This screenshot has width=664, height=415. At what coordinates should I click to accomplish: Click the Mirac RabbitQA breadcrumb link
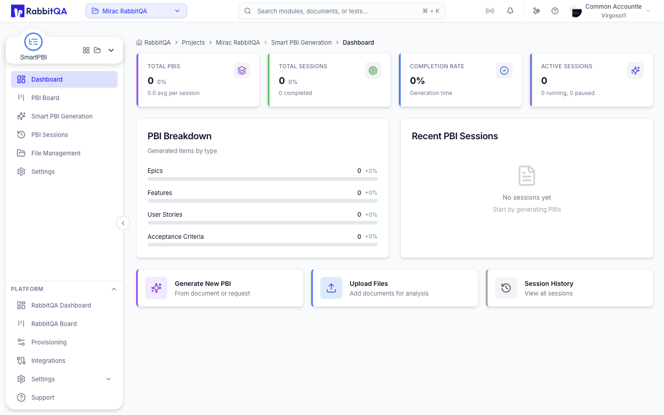(238, 42)
